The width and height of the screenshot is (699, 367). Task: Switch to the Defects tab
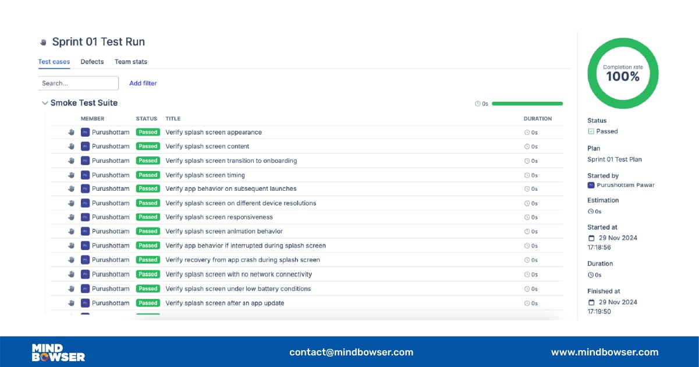tap(92, 62)
